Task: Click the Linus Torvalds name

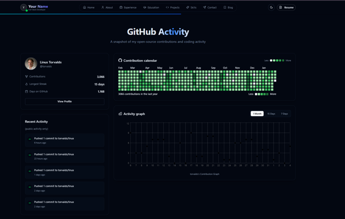Action: [x=50, y=62]
